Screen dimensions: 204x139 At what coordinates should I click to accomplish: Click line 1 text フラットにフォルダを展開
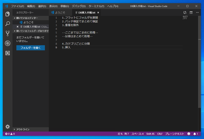point(81,18)
